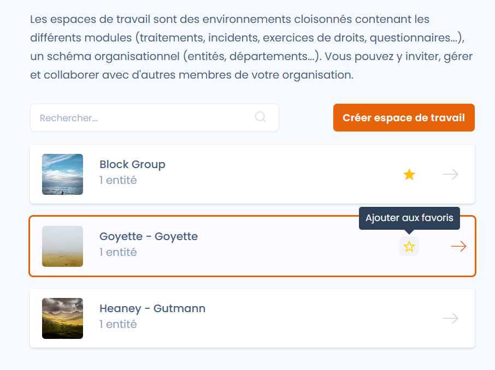The image size is (495, 370).
Task: Select the Block Group sky thumbnail
Action: (62, 174)
